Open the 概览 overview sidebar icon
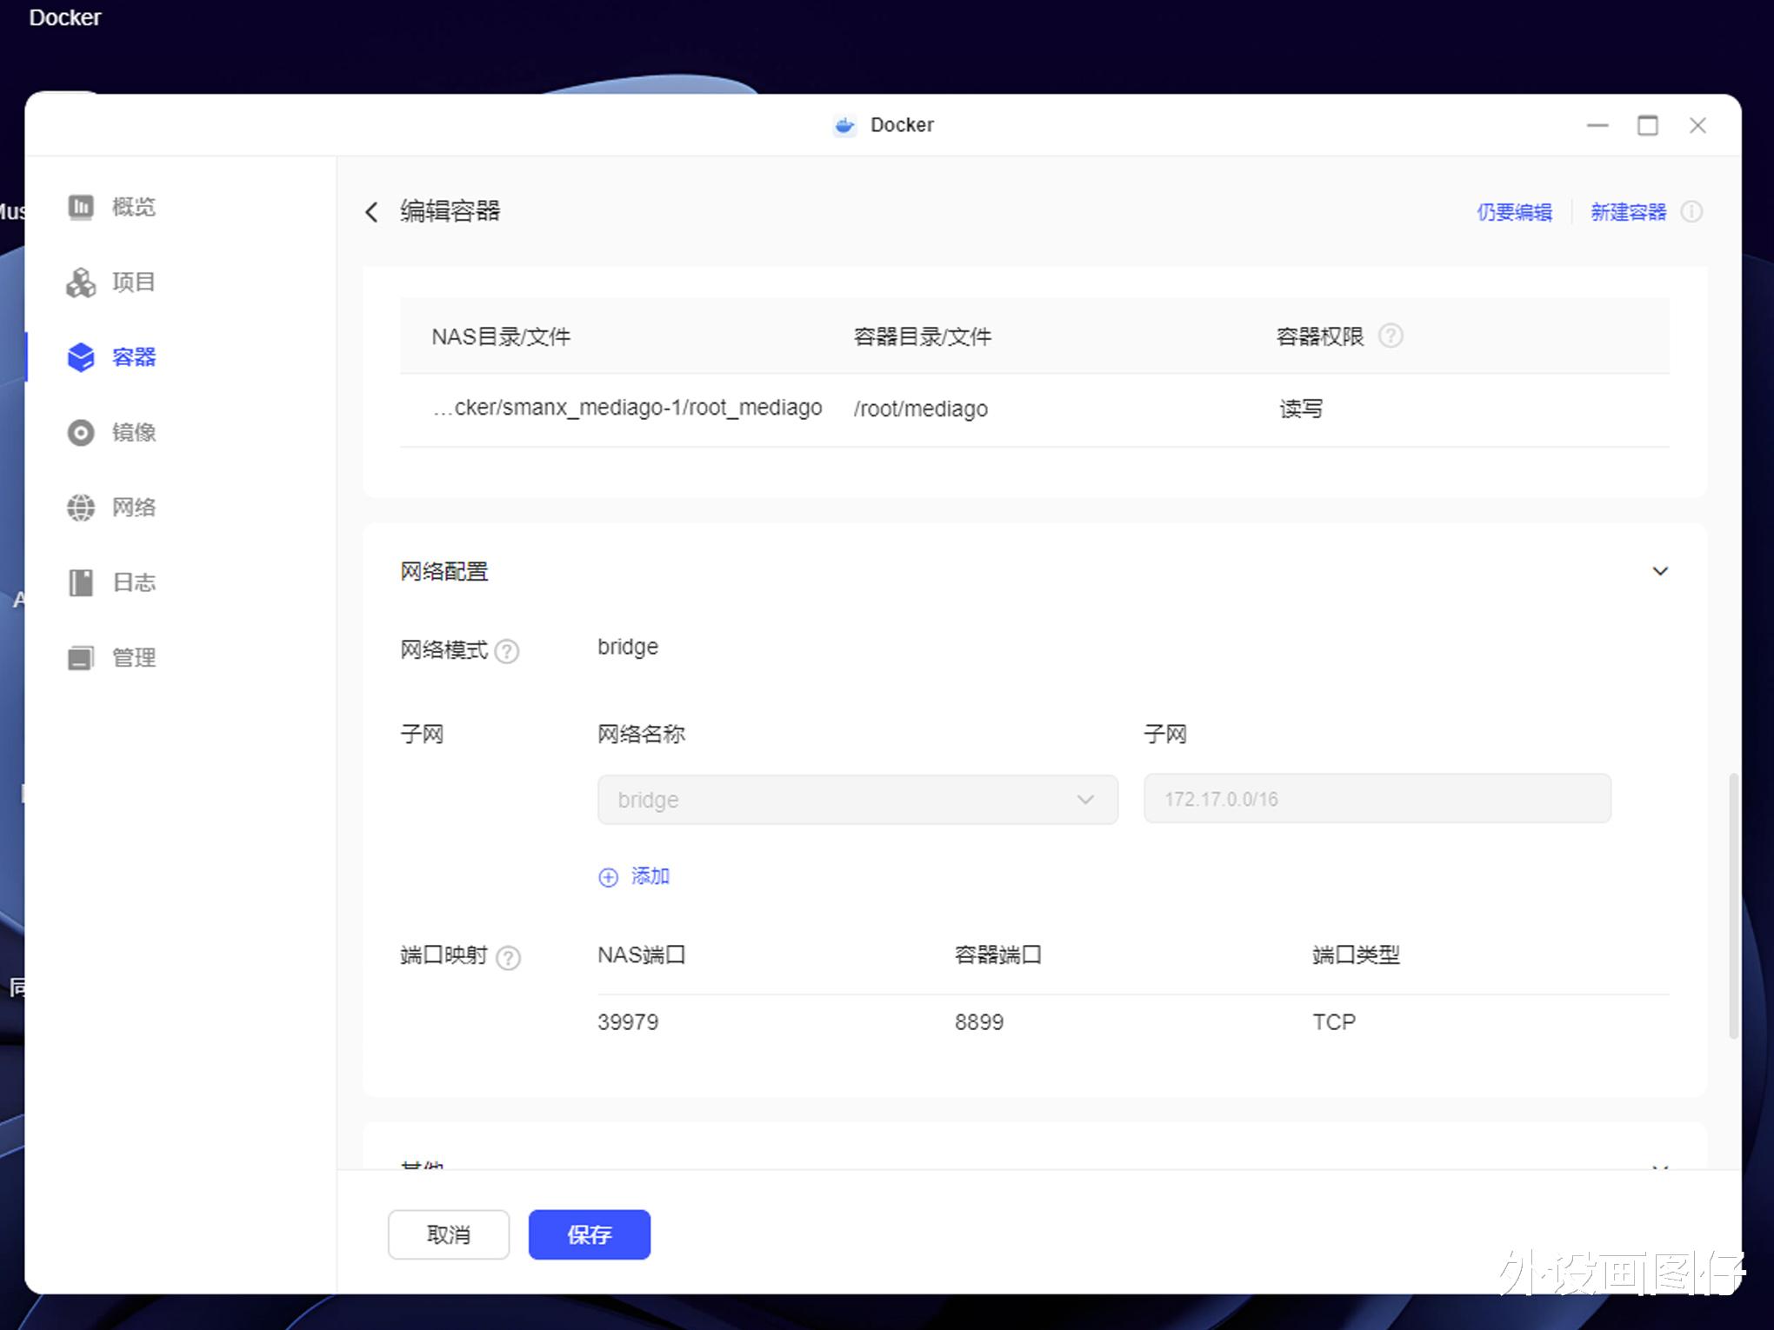The height and width of the screenshot is (1330, 1774). click(81, 207)
